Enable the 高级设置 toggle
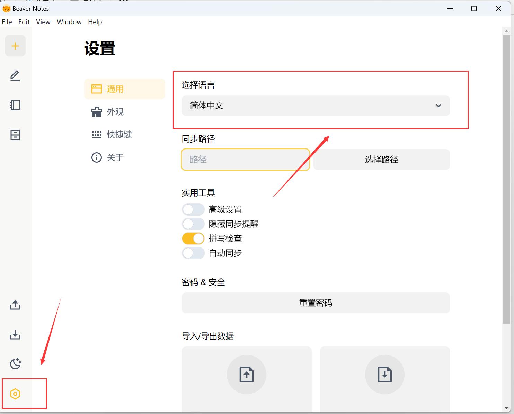 click(x=193, y=209)
